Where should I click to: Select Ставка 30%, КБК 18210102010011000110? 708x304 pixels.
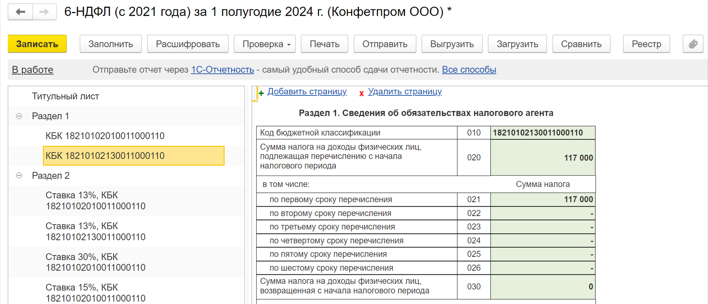click(x=96, y=262)
